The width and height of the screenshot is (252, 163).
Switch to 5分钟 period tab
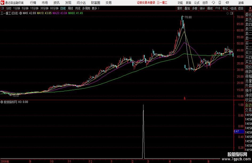[25, 8]
